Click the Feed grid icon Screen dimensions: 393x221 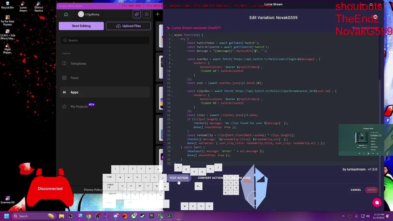64,78
